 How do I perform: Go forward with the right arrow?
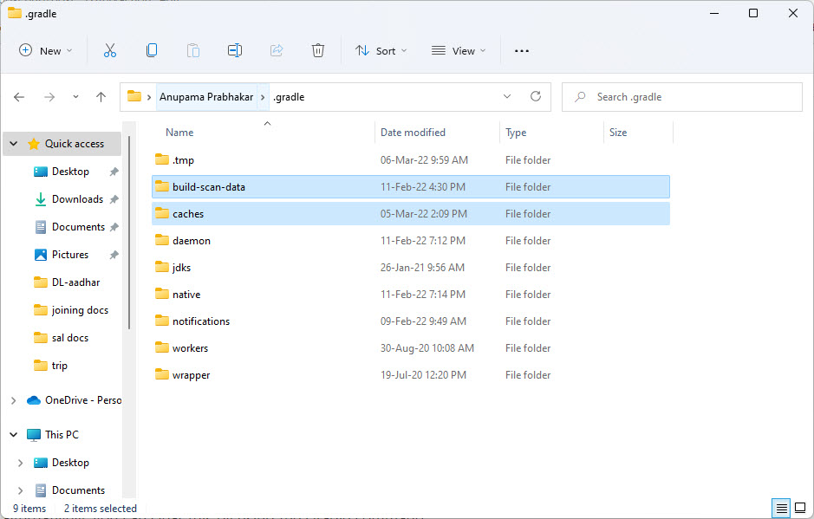[49, 97]
